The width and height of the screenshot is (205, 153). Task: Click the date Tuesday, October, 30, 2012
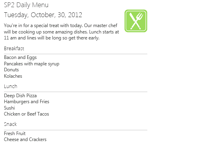(x=43, y=15)
